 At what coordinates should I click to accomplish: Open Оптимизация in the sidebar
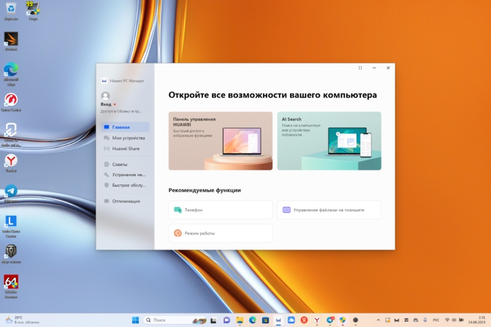[x=125, y=201]
